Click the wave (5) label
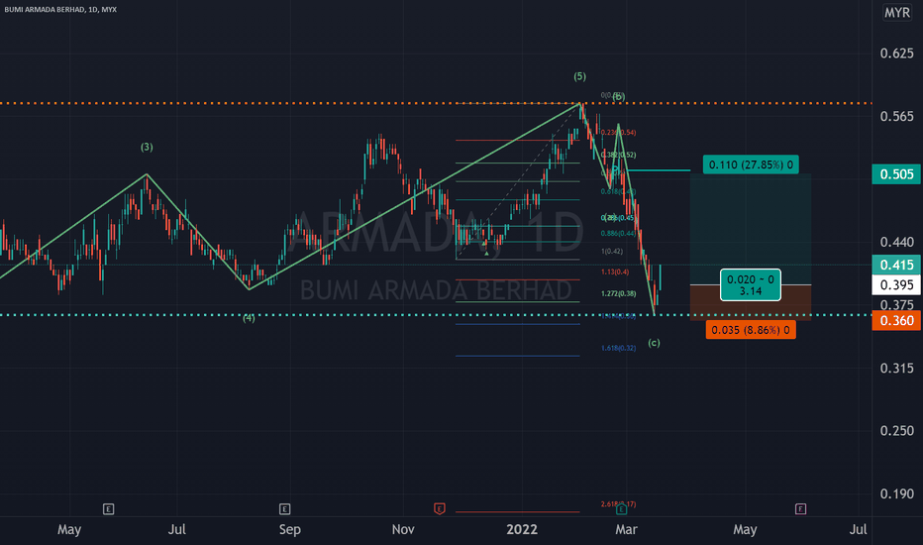Image resolution: width=923 pixels, height=545 pixels. click(579, 76)
